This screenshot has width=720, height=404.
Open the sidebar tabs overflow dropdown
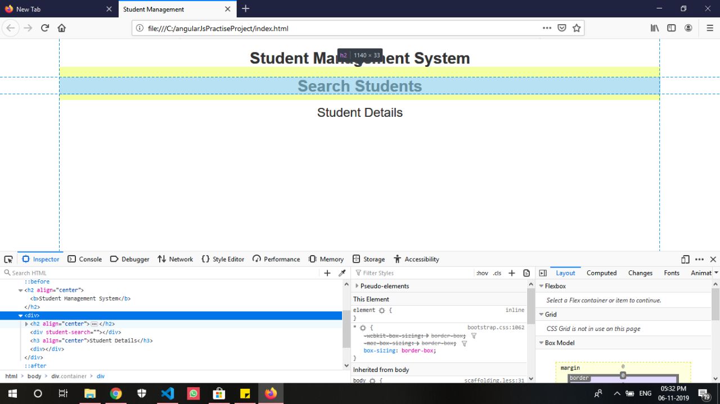tap(715, 273)
